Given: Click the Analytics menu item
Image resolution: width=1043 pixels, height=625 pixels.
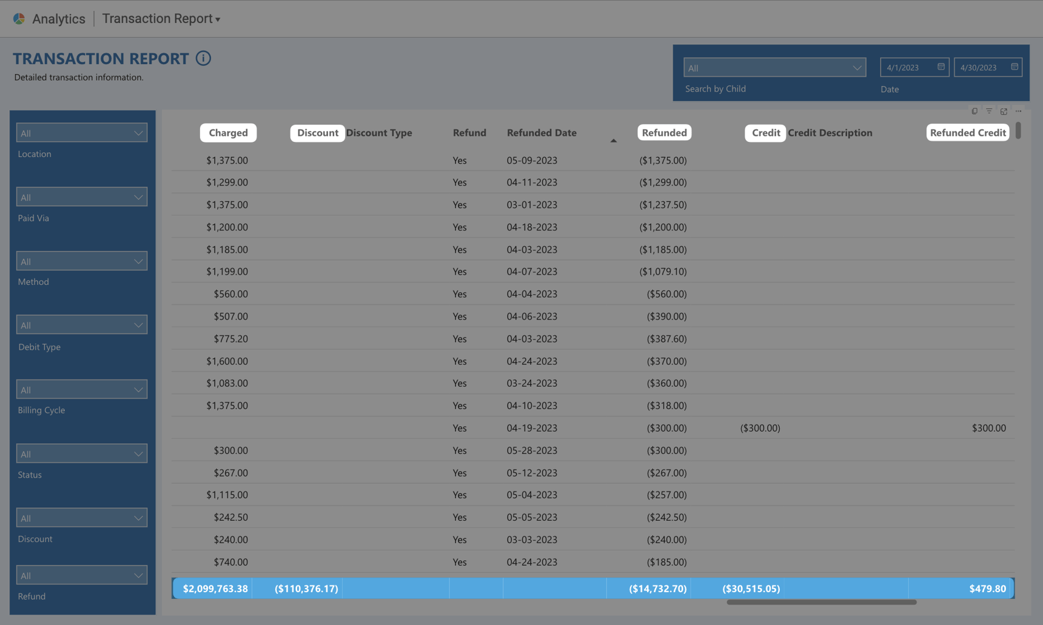Looking at the screenshot, I should [x=59, y=18].
